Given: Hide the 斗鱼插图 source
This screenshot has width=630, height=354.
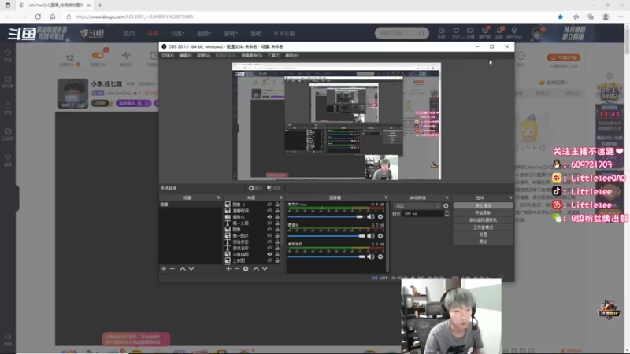Looking at the screenshot, I should 269,254.
